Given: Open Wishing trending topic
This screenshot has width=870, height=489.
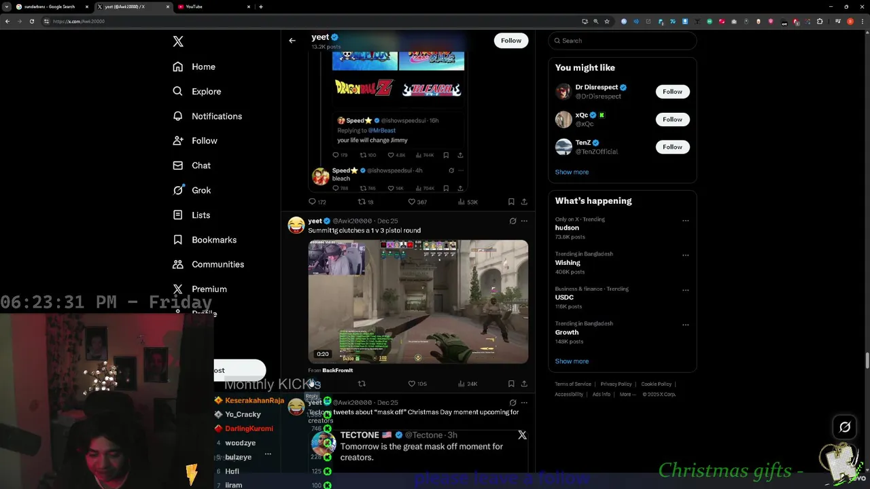Looking at the screenshot, I should tap(568, 263).
